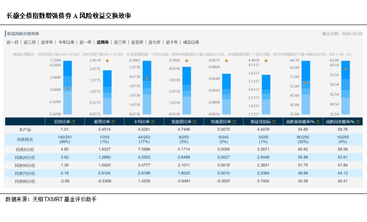This screenshot has height=222, width=367.
Task: Click help icon beside 斯威泽指标
Action: 273,122
